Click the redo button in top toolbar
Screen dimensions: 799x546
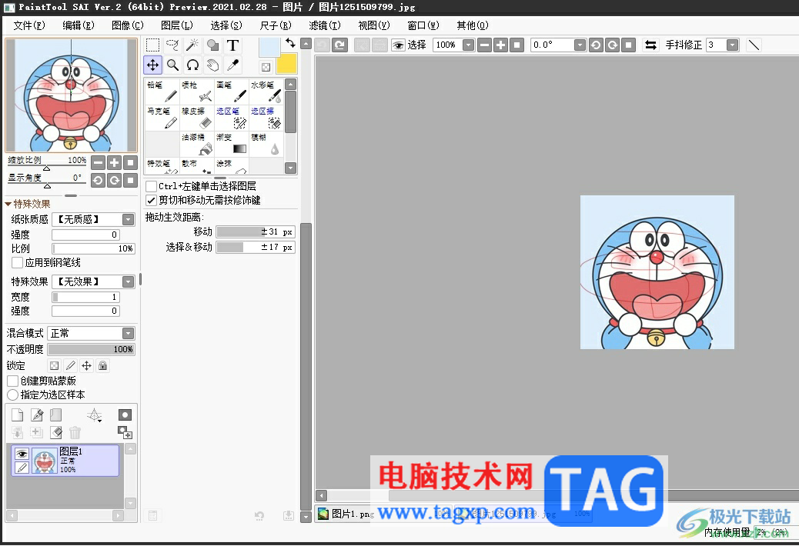[340, 45]
